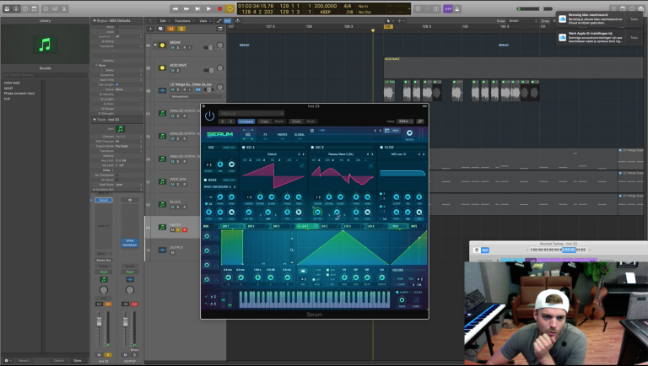Viewport: 648px width, 366px height.
Task: Click the Record button in transport
Action: (x=220, y=8)
